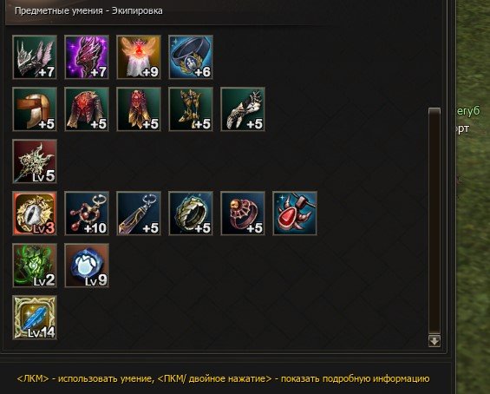Use the green rune Lv2 skill
The width and height of the screenshot is (490, 394).
pos(35,266)
